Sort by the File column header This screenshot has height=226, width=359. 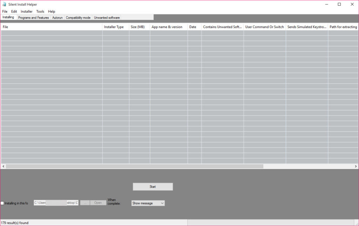pyautogui.click(x=52, y=27)
